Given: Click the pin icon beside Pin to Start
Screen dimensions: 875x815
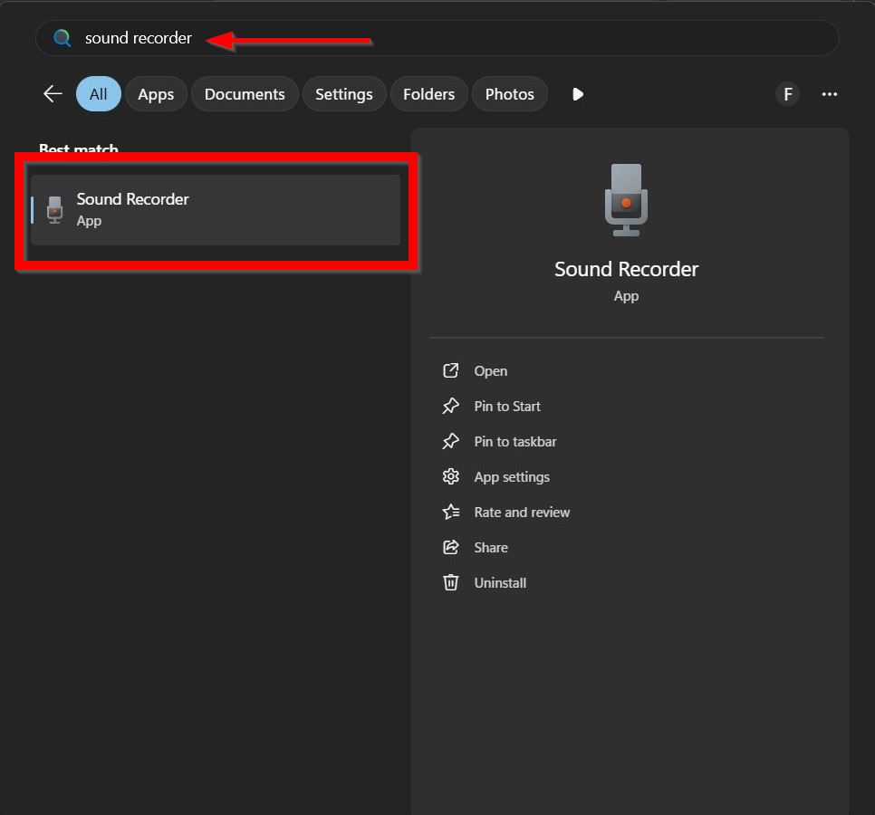Looking at the screenshot, I should 450,406.
